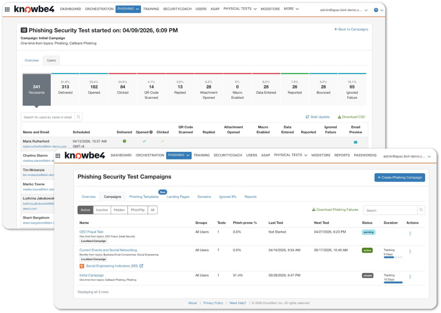Click Maris Rutherford's opened checkmark
441x313 pixels.
[144, 141]
